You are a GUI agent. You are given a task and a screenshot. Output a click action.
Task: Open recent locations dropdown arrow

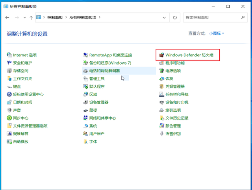coord(24,18)
